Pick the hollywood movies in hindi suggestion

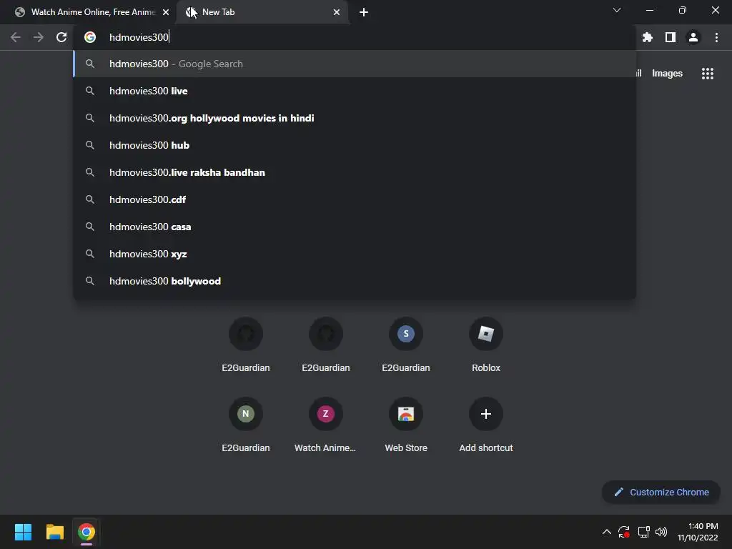click(355, 118)
